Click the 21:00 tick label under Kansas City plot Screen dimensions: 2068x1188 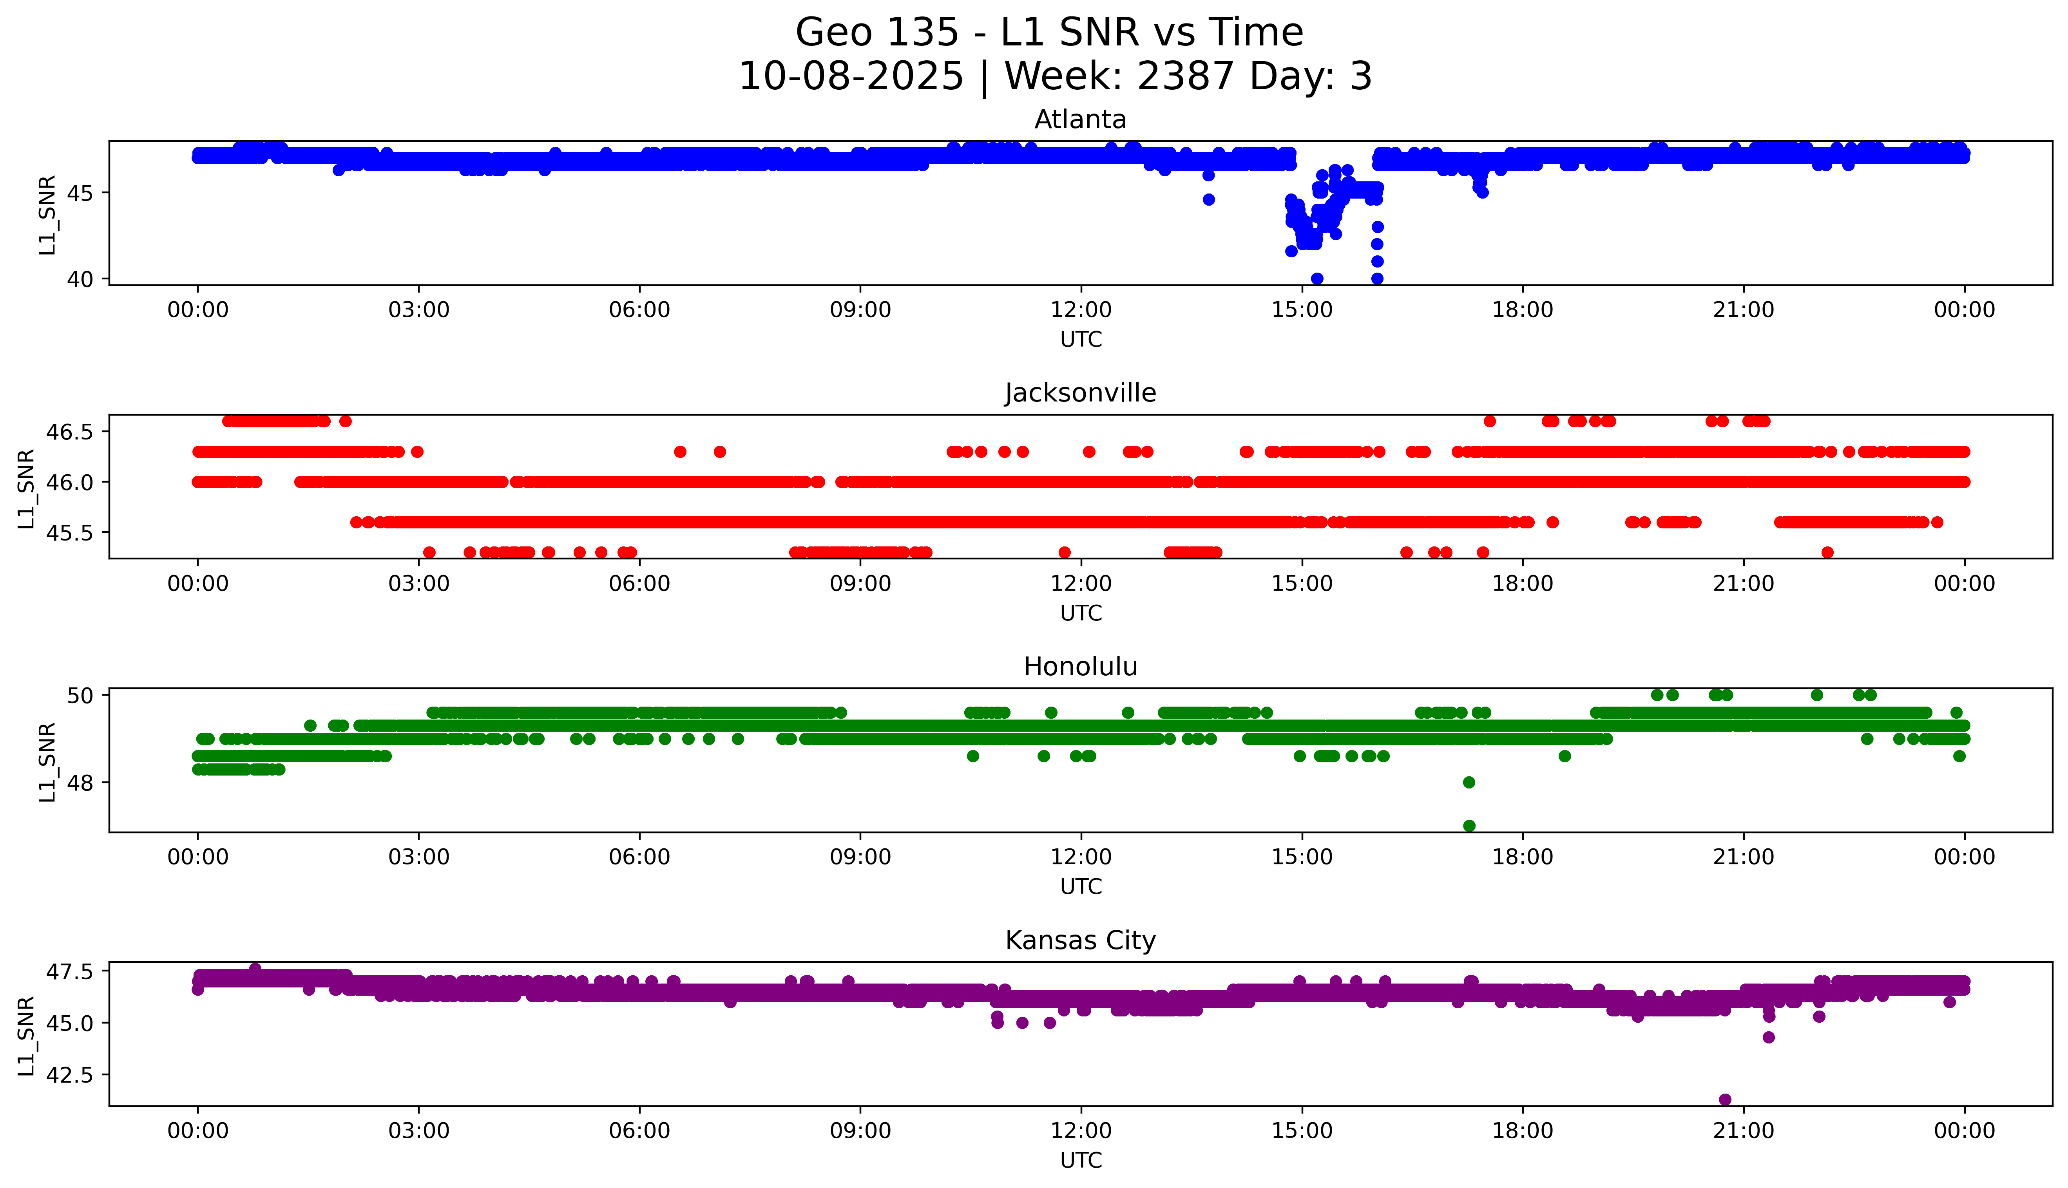pos(1743,1131)
